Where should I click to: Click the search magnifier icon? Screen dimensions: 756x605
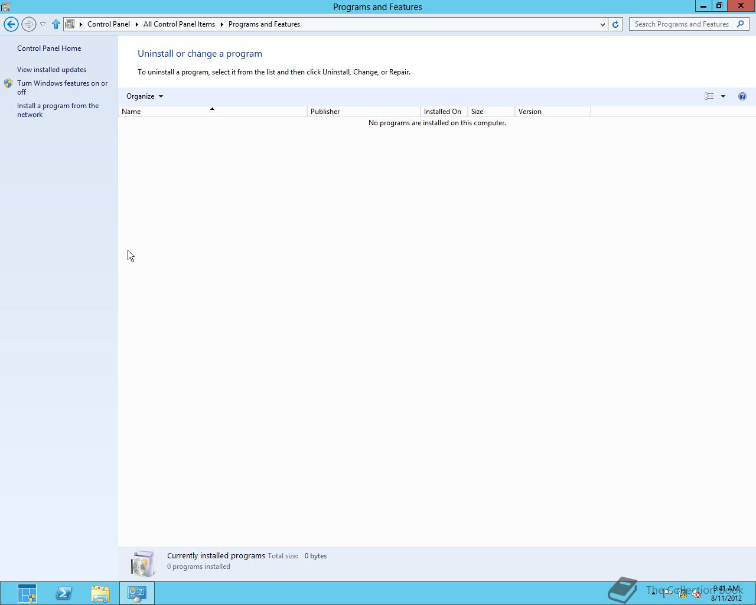pos(741,24)
